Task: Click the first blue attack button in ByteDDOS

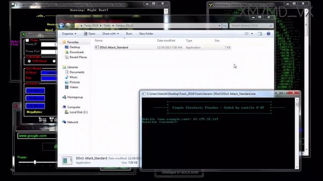Action: (35, 90)
